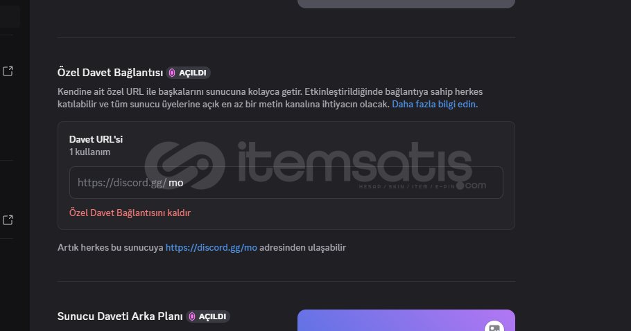Click AÇILDI badge next to Özel Davet Bağlantısı
This screenshot has height=331, width=631.
point(188,73)
